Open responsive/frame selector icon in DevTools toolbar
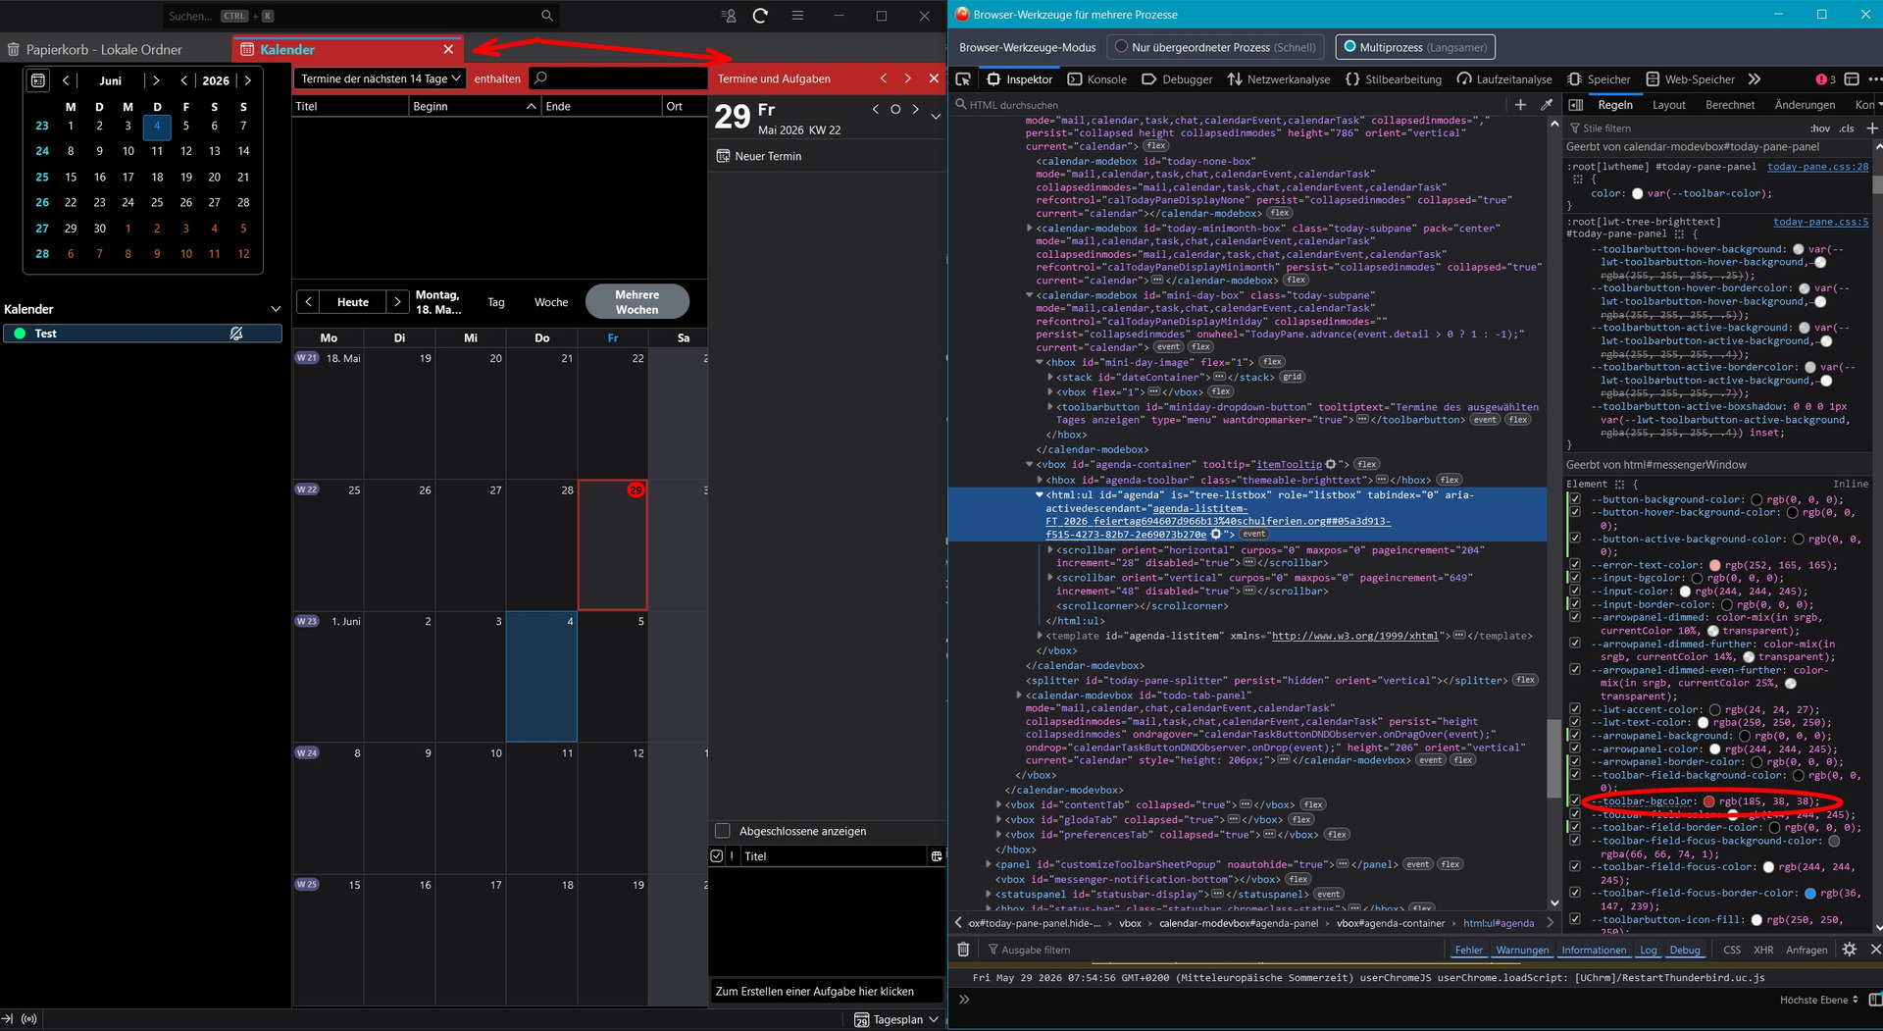Viewport: 1883px width, 1031px height. (x=1852, y=79)
